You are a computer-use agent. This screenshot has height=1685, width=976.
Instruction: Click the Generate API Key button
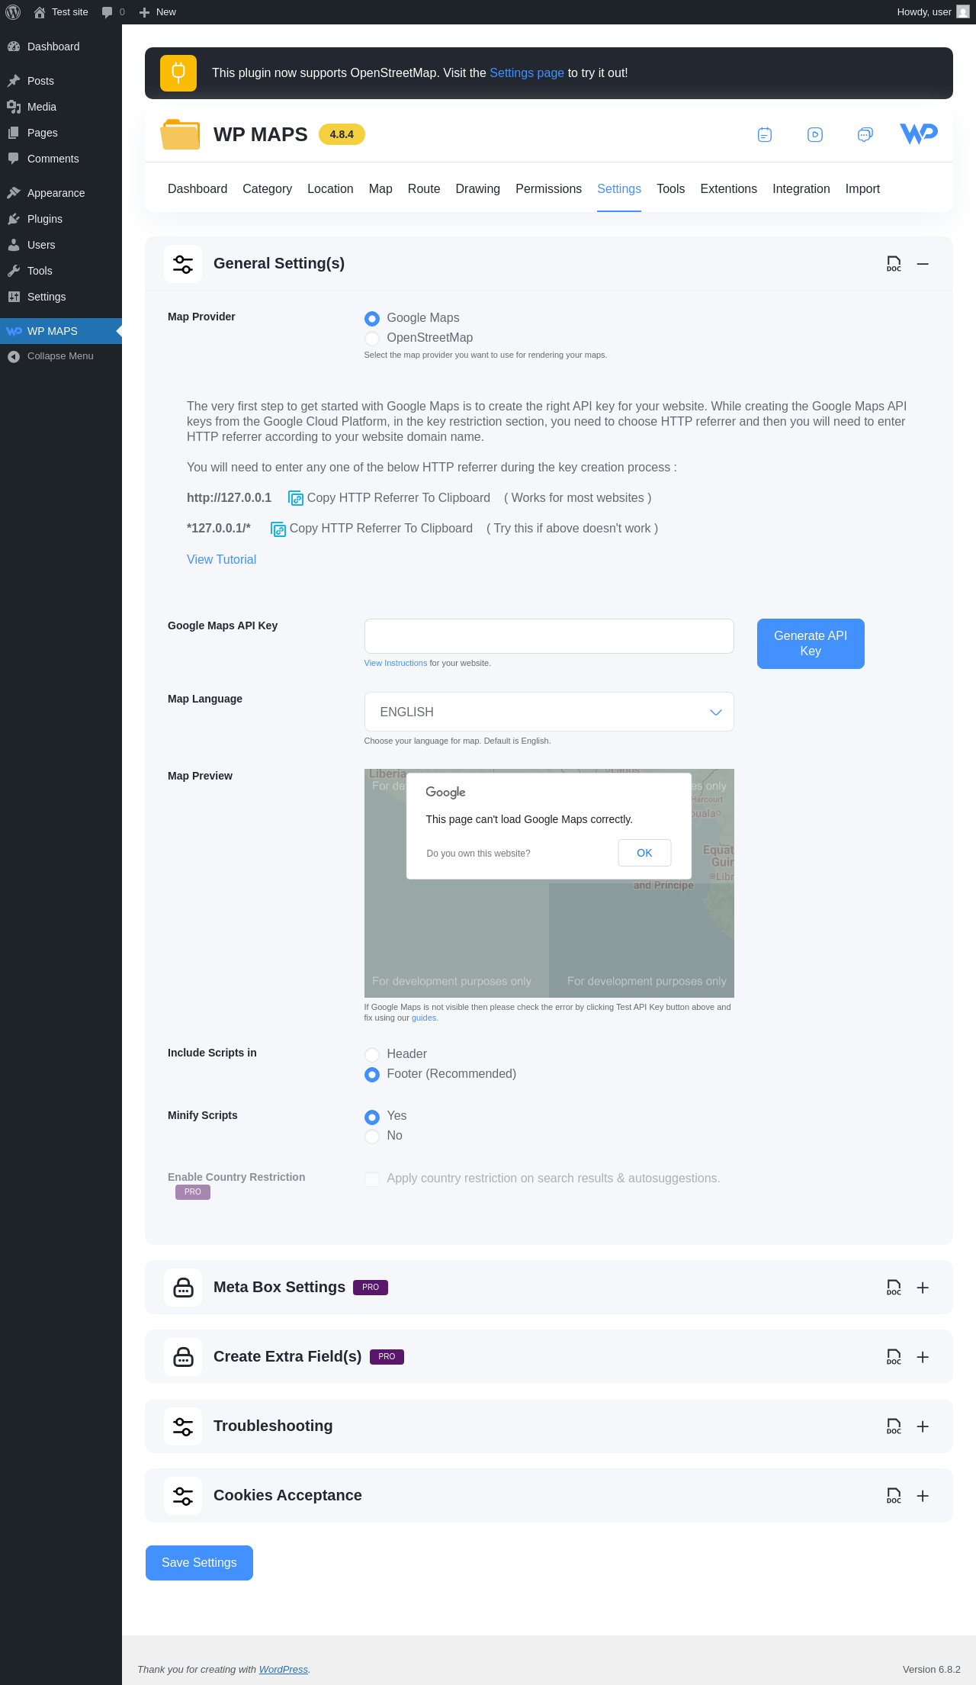[811, 644]
